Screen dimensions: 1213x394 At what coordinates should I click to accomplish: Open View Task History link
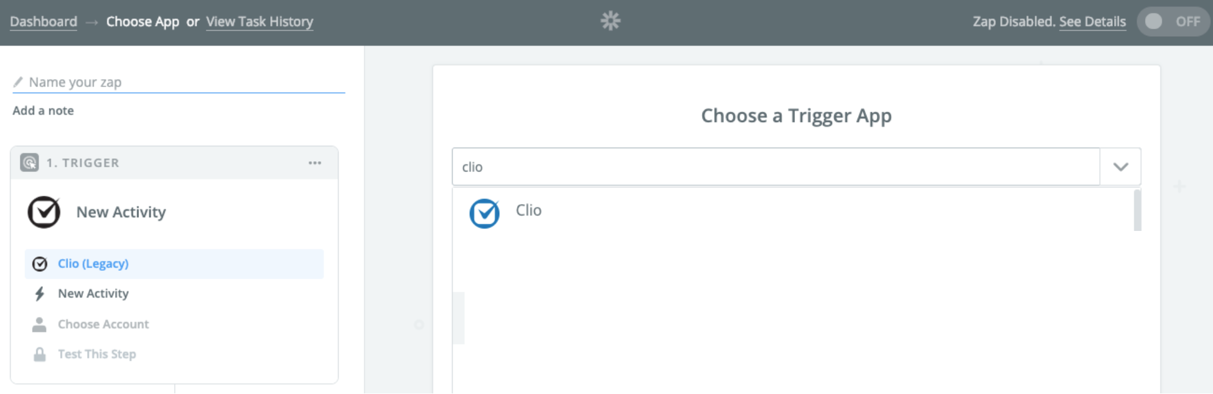[x=259, y=21]
